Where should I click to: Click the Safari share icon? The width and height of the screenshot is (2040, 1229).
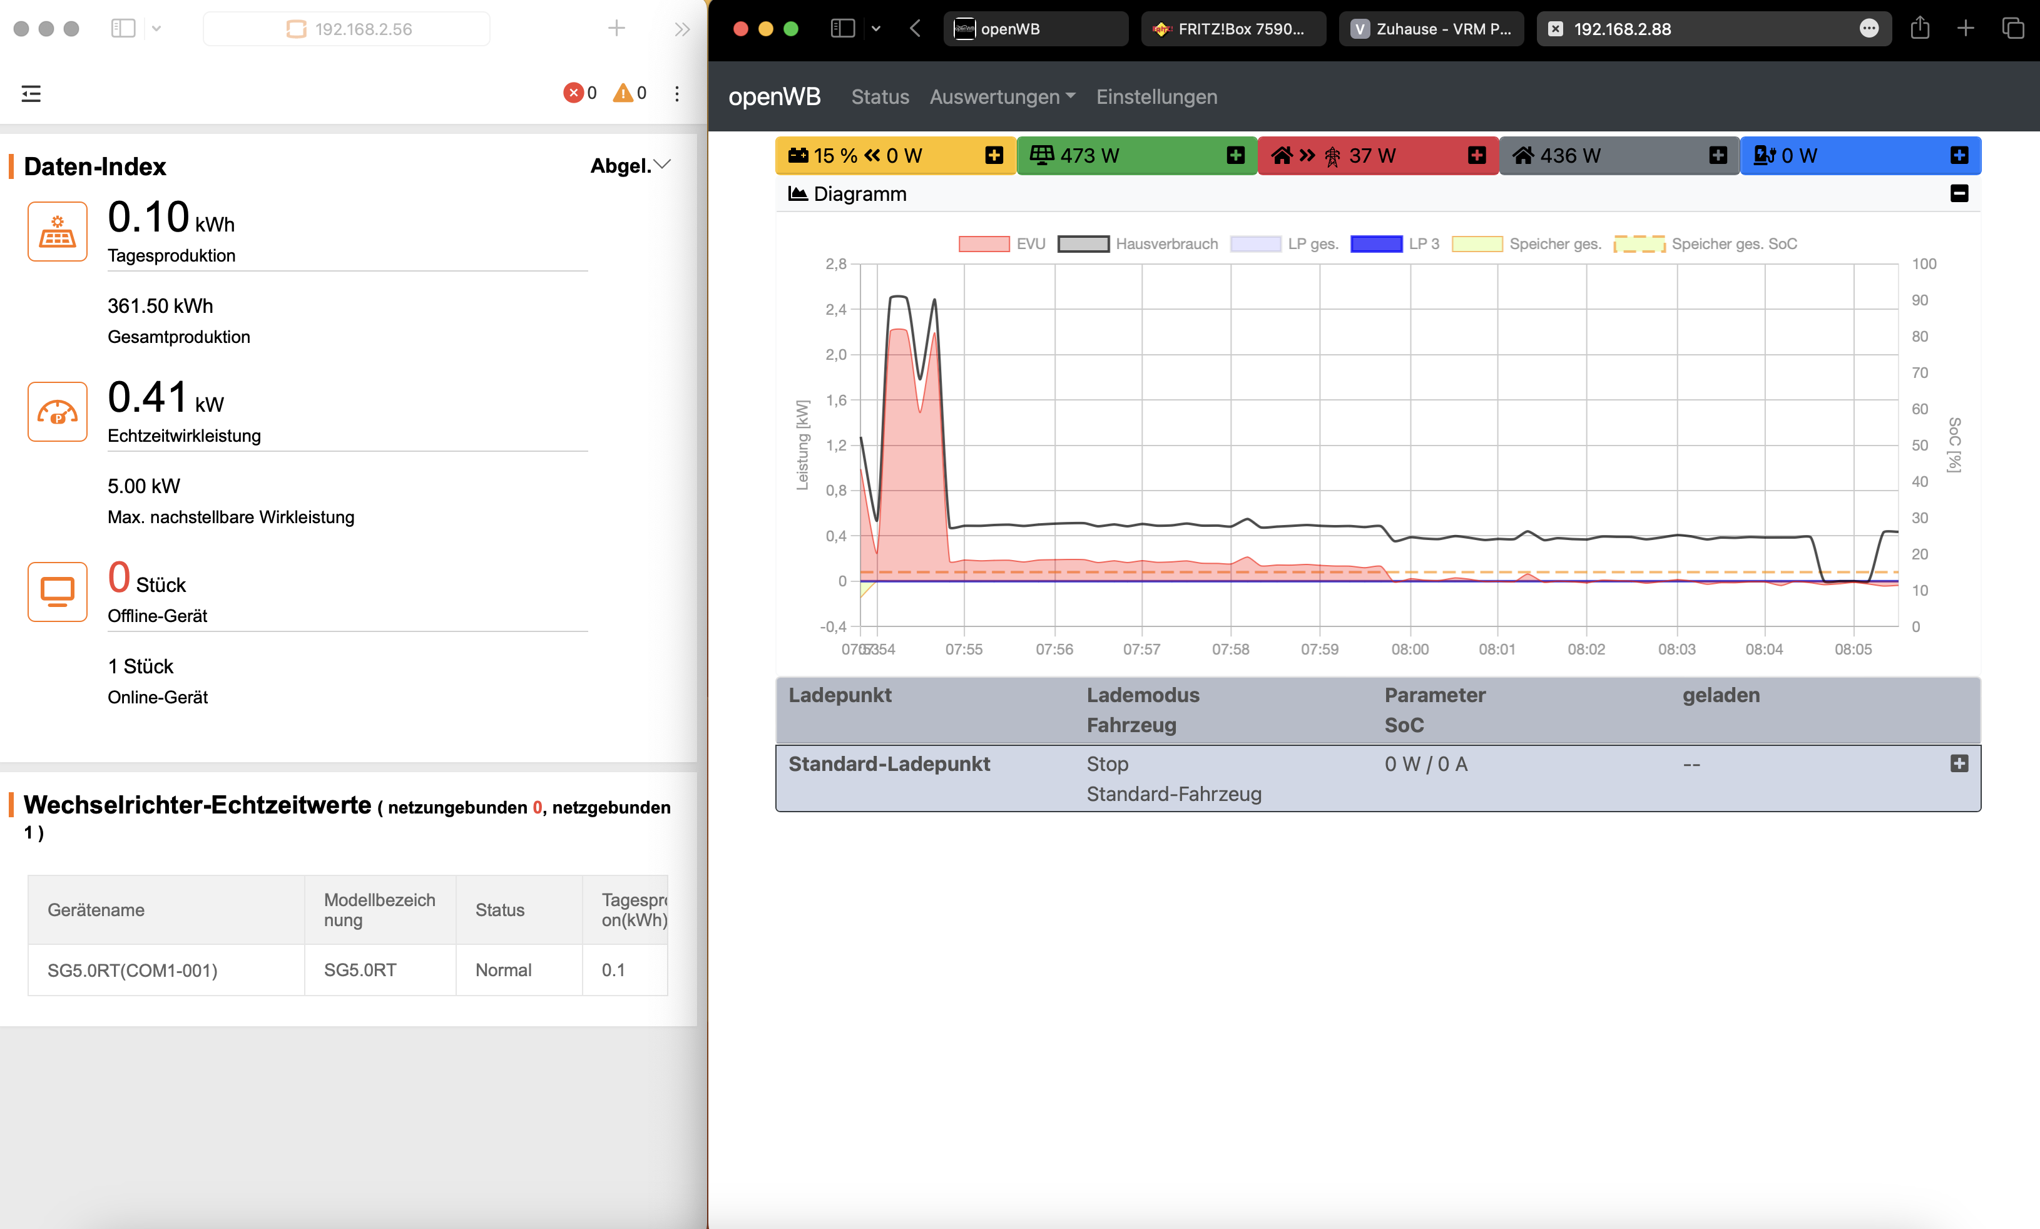click(1920, 29)
